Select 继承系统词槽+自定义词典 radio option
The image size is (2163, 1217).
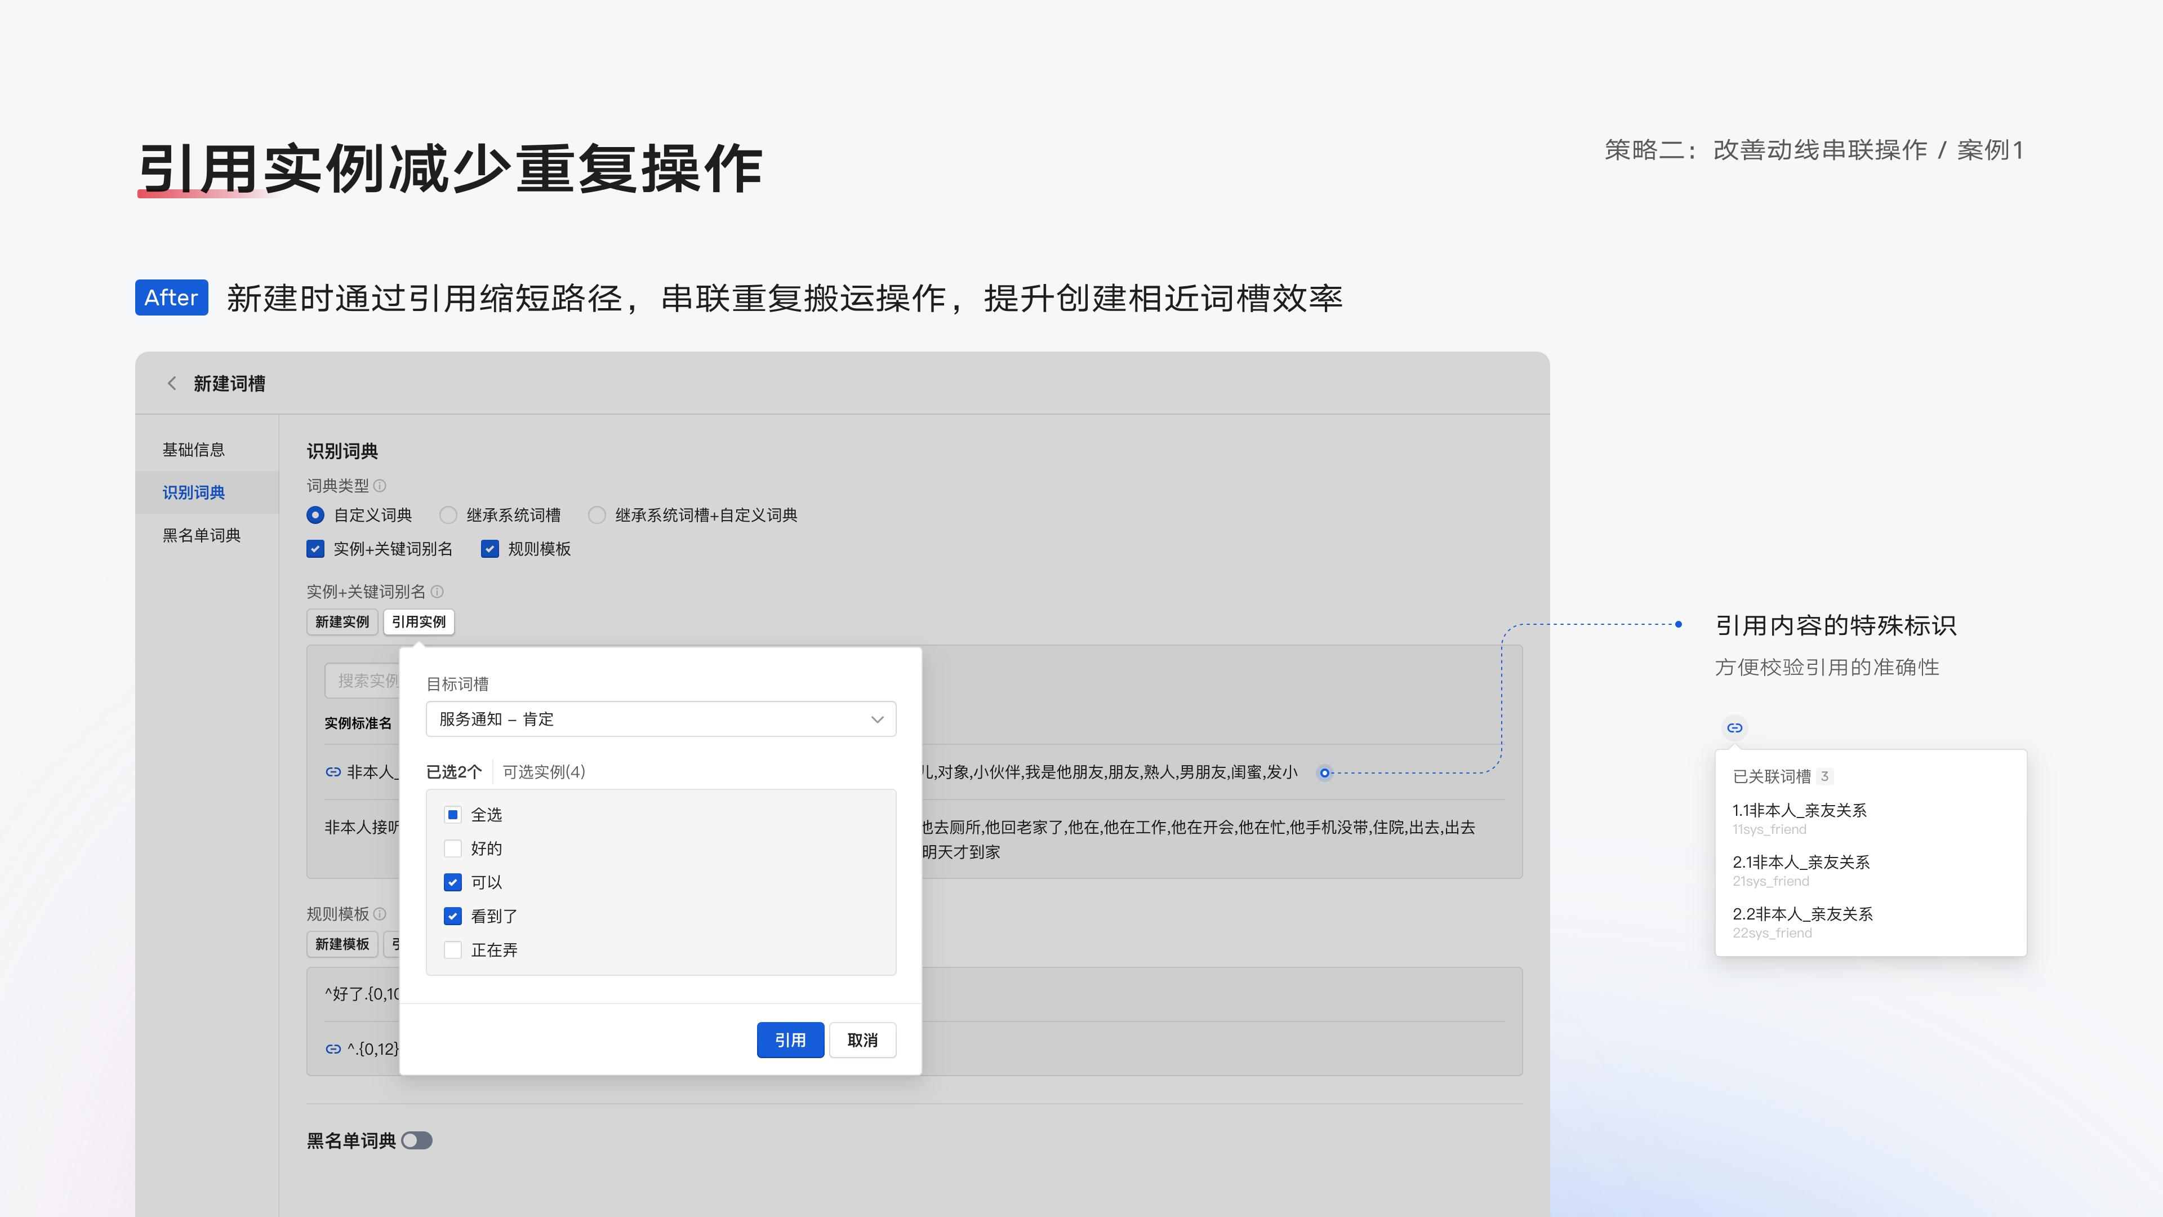click(597, 515)
